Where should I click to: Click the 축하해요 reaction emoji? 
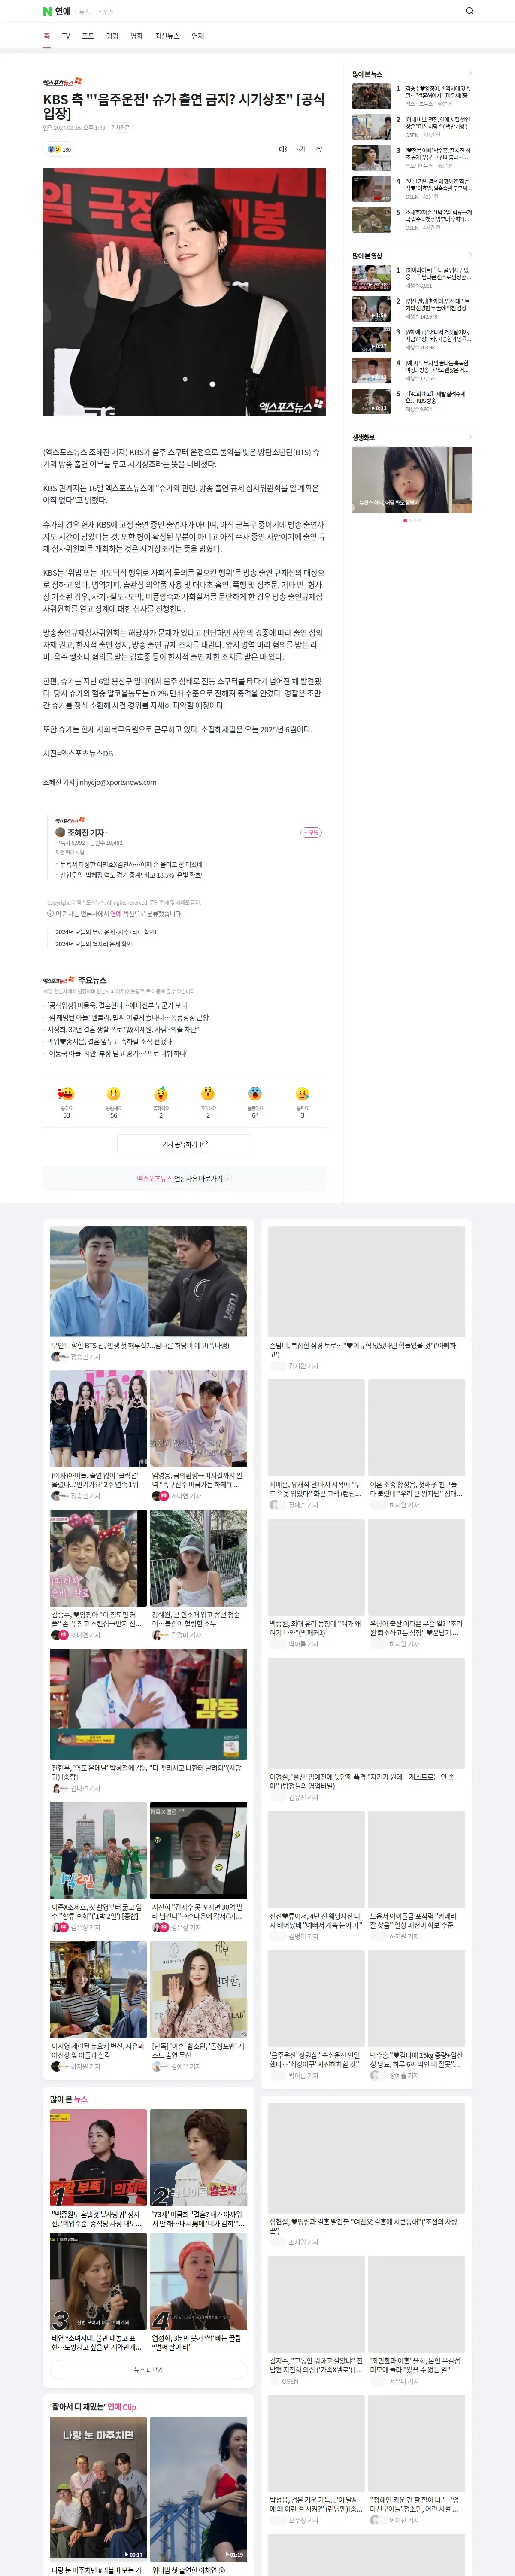[x=161, y=1094]
